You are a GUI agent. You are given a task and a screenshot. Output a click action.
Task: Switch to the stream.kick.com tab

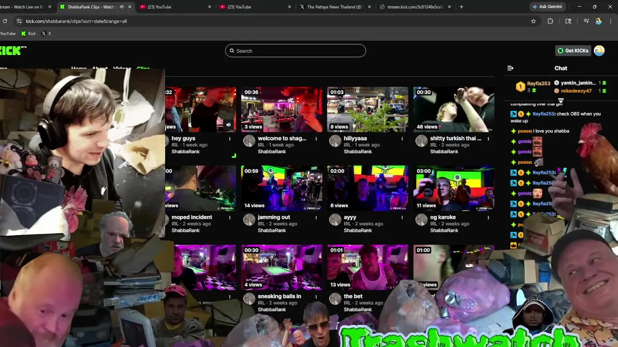(x=414, y=7)
